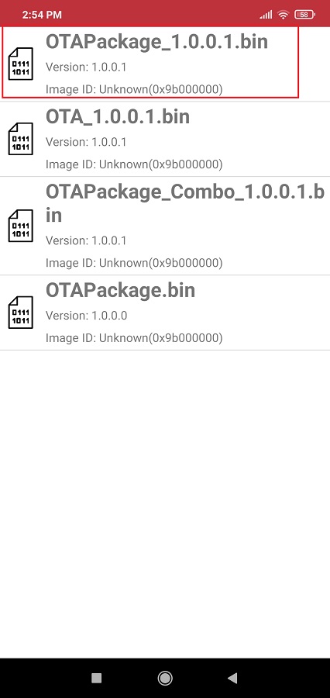Tap the binary file icon beside OTAPackage_1.0.0.1.bin
This screenshot has width=330, height=698.
(x=20, y=64)
